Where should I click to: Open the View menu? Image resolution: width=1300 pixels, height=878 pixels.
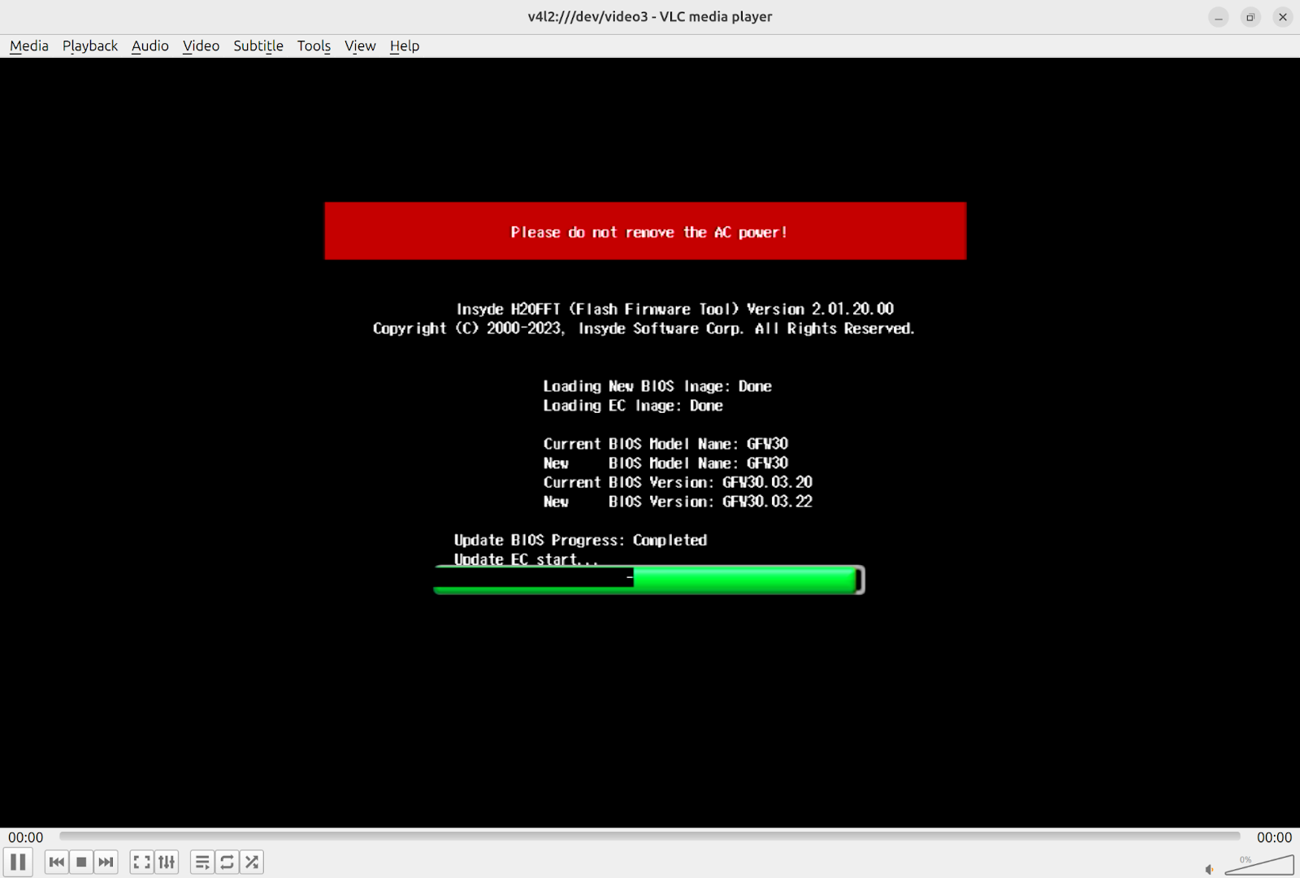pyautogui.click(x=360, y=46)
